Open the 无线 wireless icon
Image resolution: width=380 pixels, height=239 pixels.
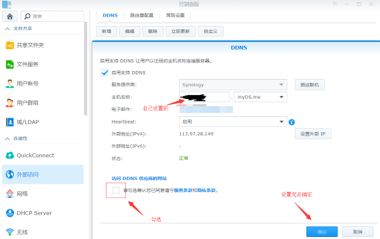coord(10,232)
